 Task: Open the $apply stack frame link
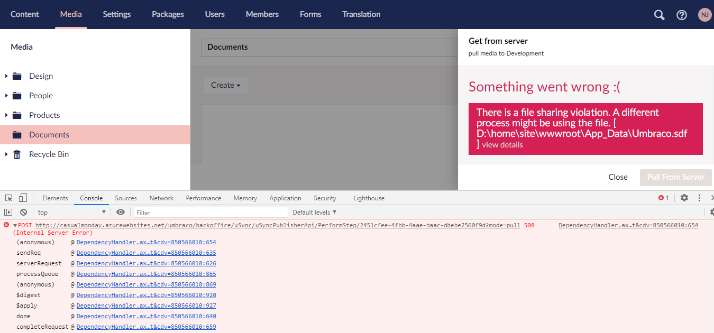(147, 306)
